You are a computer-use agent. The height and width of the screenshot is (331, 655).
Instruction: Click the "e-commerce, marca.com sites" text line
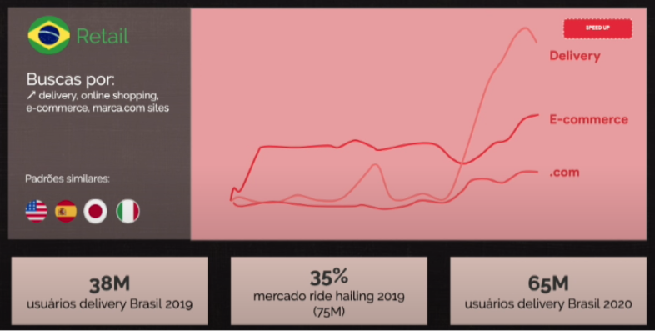97,108
